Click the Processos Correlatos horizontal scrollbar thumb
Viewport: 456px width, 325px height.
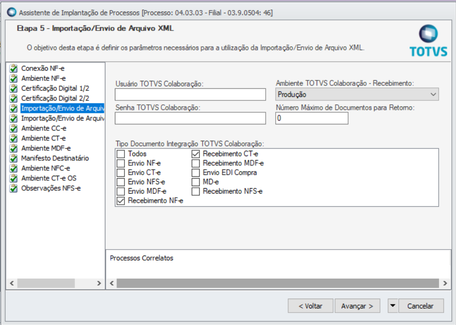pos(278,283)
